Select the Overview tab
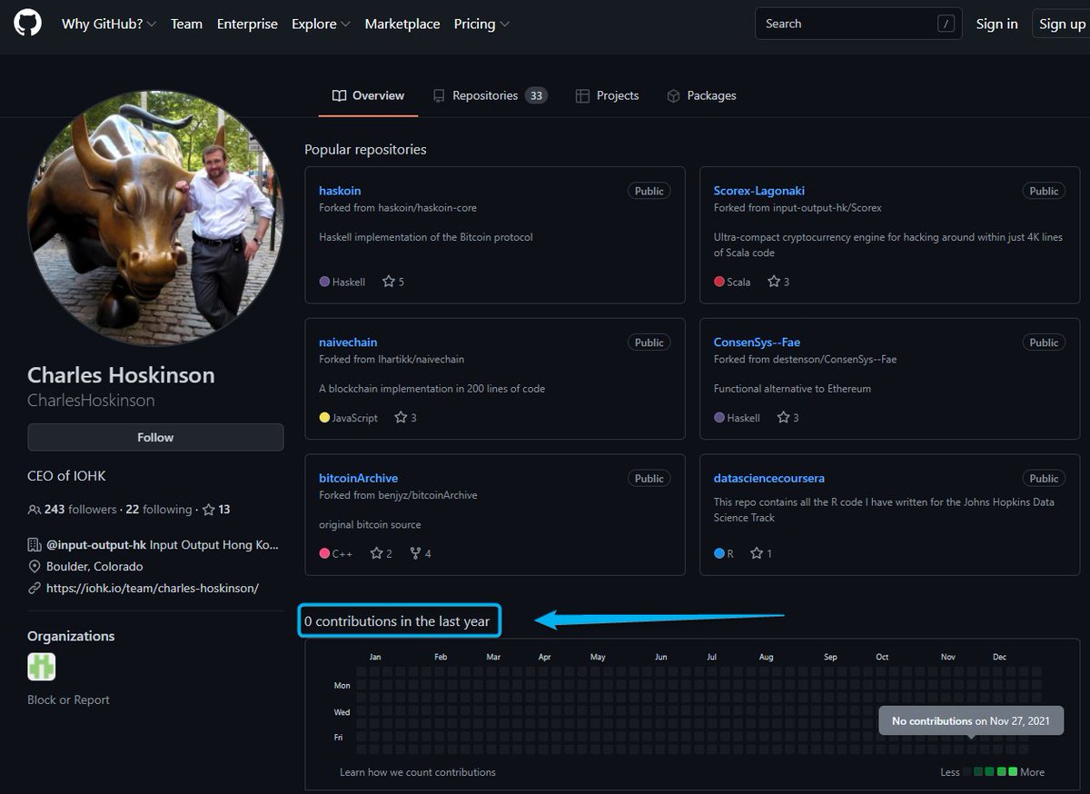The image size is (1090, 794). coord(368,95)
